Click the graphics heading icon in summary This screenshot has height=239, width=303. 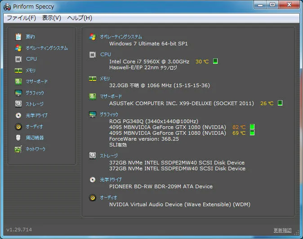point(93,115)
